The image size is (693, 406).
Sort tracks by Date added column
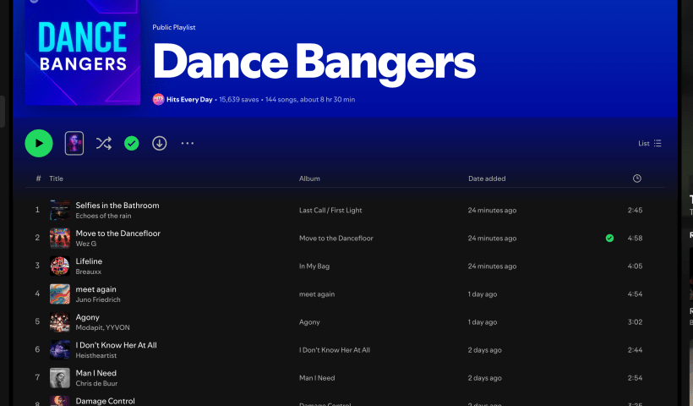tap(487, 178)
